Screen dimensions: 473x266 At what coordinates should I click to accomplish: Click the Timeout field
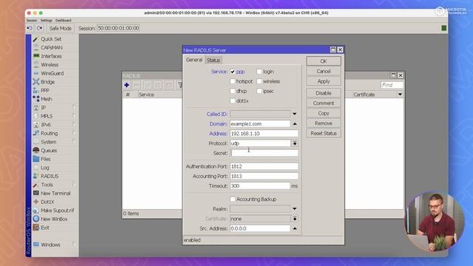tap(260, 186)
